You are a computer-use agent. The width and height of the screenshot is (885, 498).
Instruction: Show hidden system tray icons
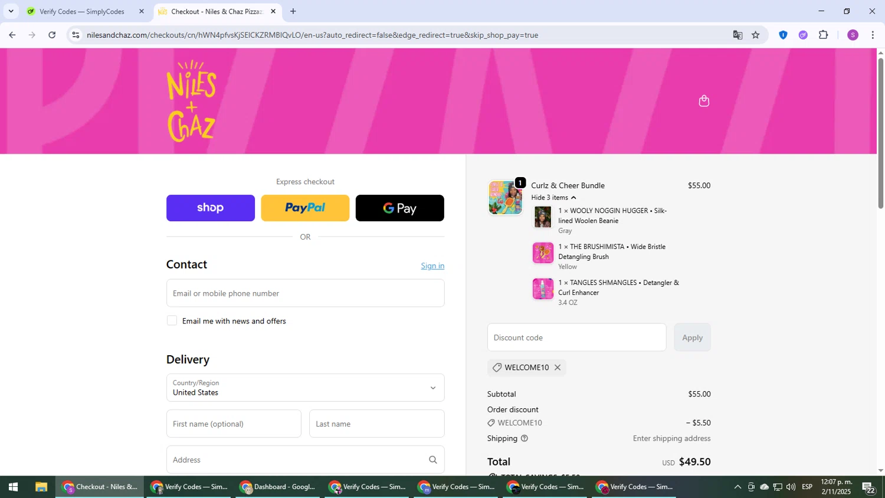737,487
